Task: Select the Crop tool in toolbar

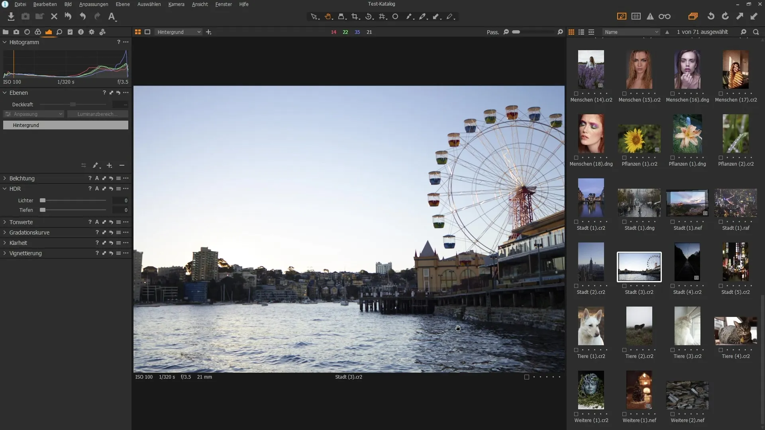Action: click(x=355, y=16)
